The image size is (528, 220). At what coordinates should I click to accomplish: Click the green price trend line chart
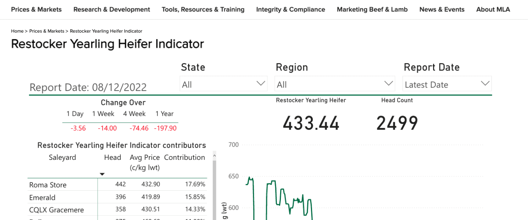[279, 198]
